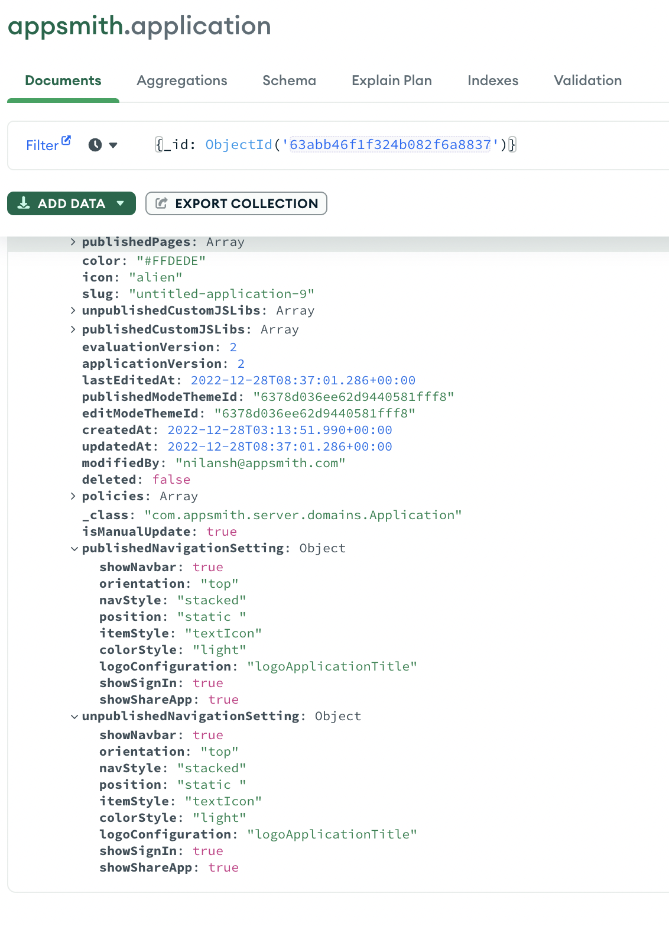Click the appsmith.application namespace title
This screenshot has height=926, width=669.
[139, 27]
